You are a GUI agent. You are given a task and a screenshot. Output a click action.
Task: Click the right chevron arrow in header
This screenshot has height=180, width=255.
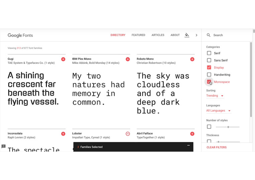pyautogui.click(x=197, y=35)
